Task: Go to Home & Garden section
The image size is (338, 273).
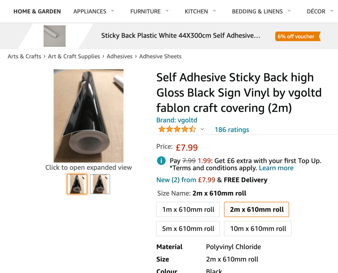Action: [37, 11]
